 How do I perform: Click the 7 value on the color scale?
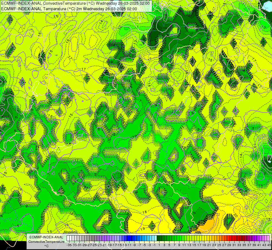pyautogui.click(x=174, y=245)
